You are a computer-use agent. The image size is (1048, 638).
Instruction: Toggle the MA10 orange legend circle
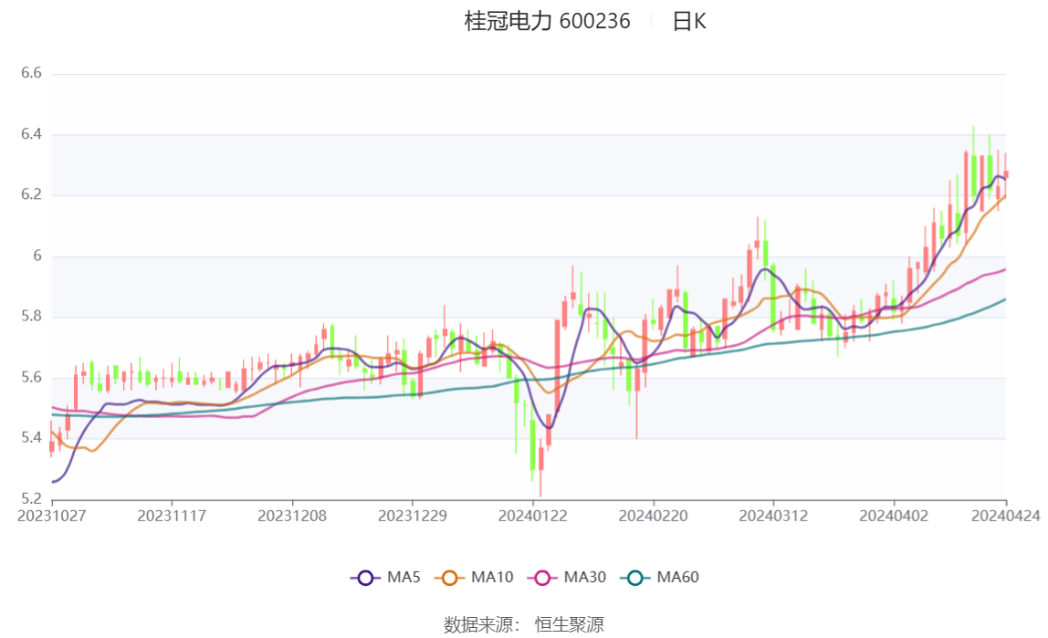click(450, 578)
